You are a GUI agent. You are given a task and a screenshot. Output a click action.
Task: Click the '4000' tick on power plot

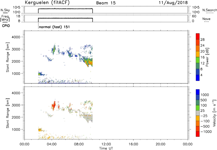[x=16, y=37]
